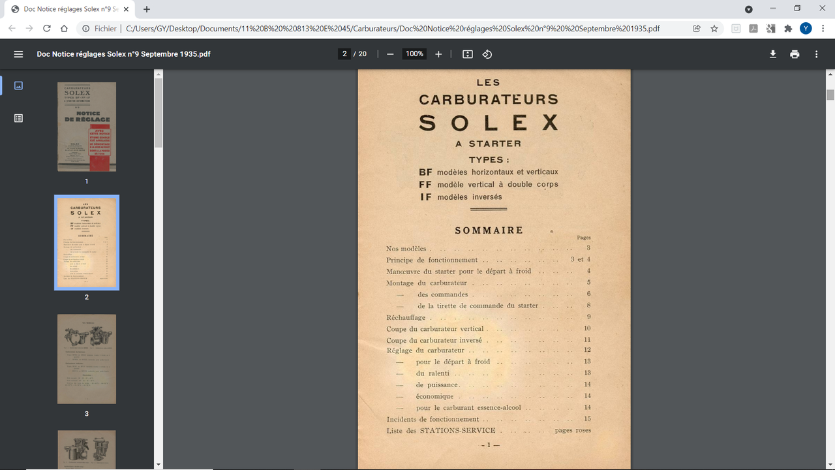Click the thumbnail panel scroll-down arrow
Viewport: 835px width, 470px height.
[158, 464]
